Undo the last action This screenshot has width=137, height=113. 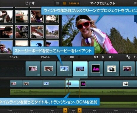click(135, 57)
